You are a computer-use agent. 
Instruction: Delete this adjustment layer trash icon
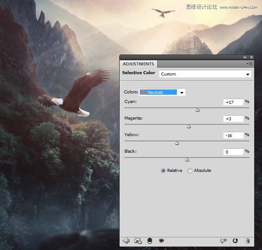(248, 241)
